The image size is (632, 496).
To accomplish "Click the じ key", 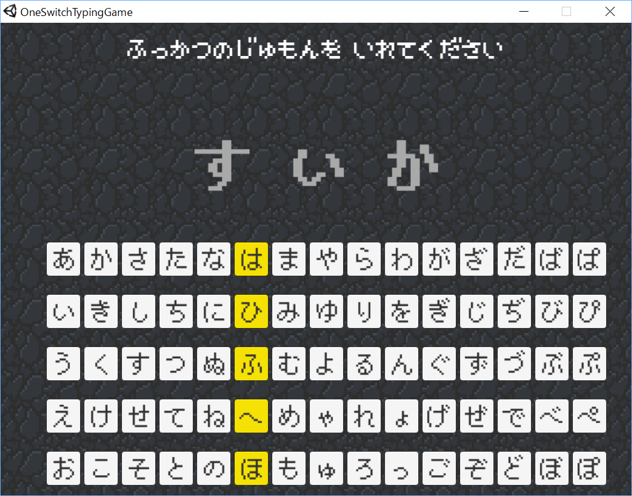I will (x=477, y=311).
